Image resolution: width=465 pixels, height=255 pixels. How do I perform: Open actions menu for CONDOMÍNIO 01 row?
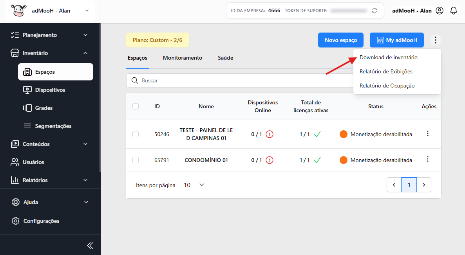click(428, 159)
